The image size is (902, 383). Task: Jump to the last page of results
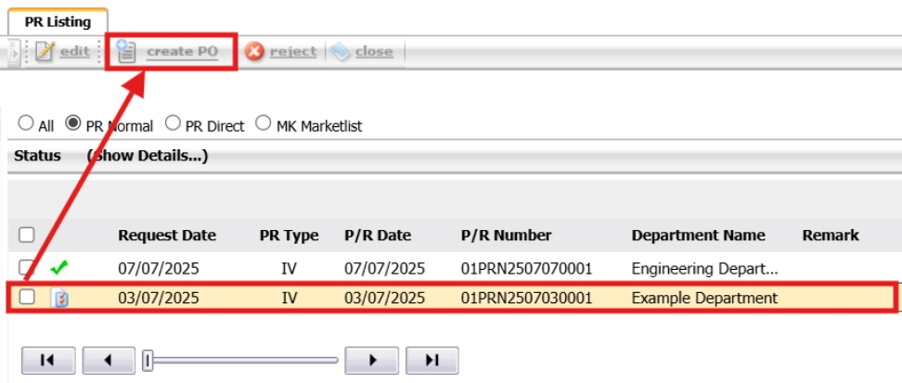click(432, 360)
